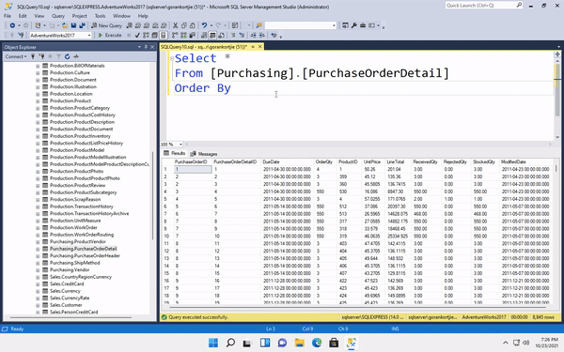Open the find search combo box dropdown
Image resolution: width=564 pixels, height=352 pixels.
334,25
